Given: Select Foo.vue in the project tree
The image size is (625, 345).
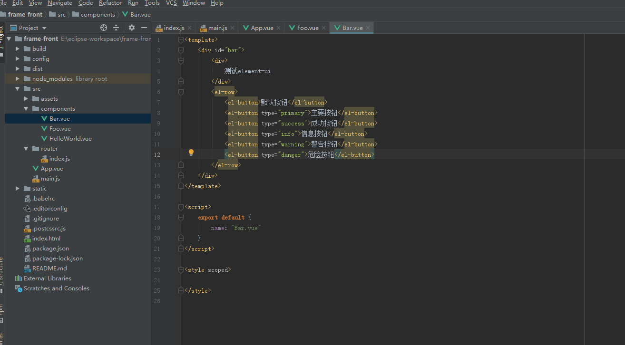Looking at the screenshot, I should 60,129.
